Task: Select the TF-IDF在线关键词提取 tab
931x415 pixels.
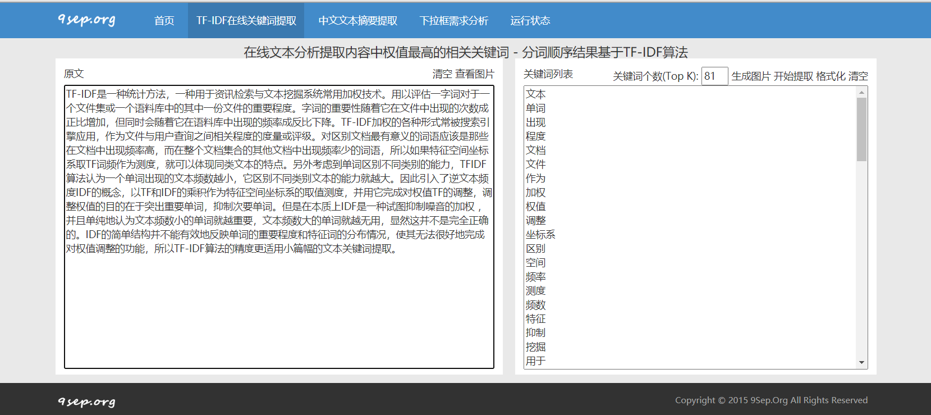Action: (x=246, y=21)
